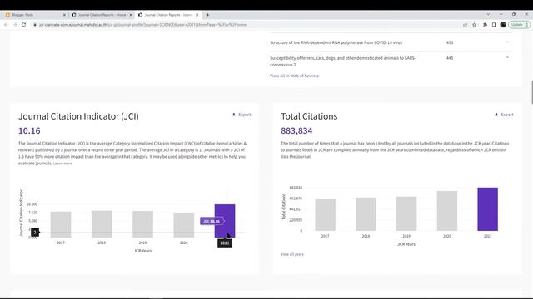
Task: Switch to Journal Citation Reports Home tab
Action: point(102,15)
